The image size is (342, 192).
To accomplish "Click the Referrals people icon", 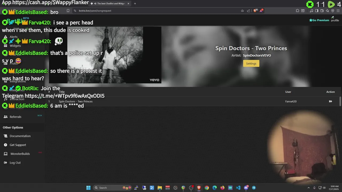I will 5,117.
